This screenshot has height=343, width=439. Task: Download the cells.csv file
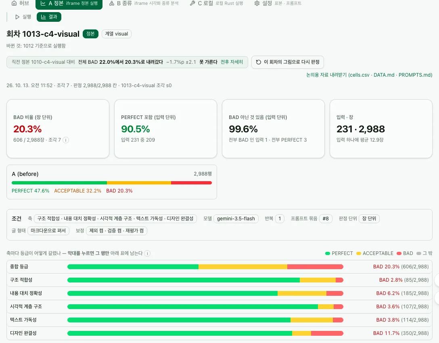coord(360,75)
